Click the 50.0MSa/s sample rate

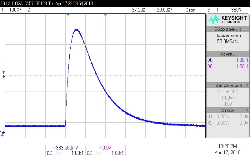(x=228, y=41)
